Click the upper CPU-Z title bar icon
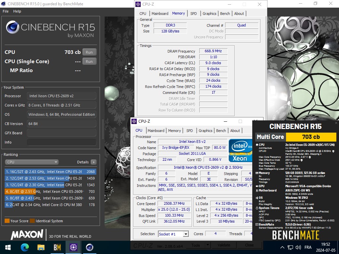The width and height of the screenshot is (339, 254). [x=138, y=4]
